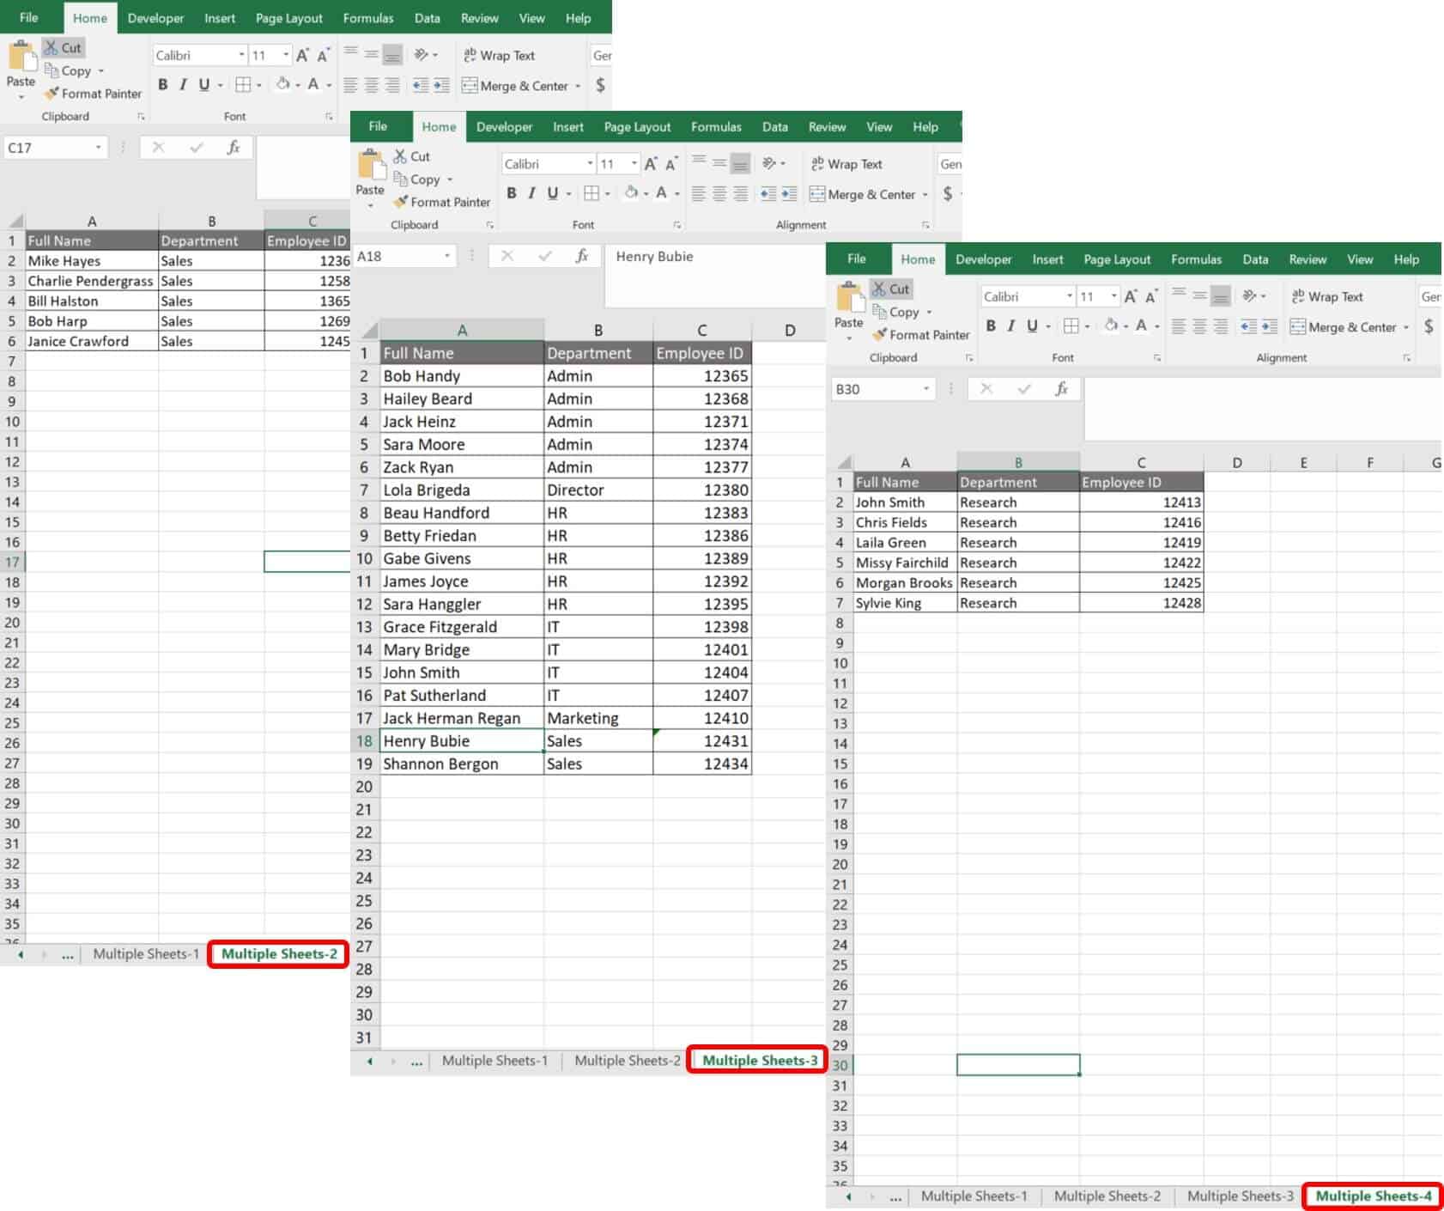Toggle bold formatting
Screen dimensions: 1444x1211
[x=992, y=327]
